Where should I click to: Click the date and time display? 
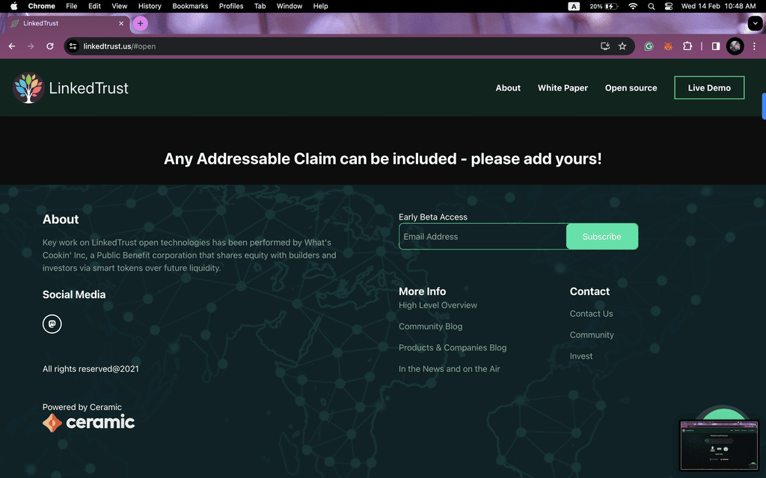(x=718, y=6)
